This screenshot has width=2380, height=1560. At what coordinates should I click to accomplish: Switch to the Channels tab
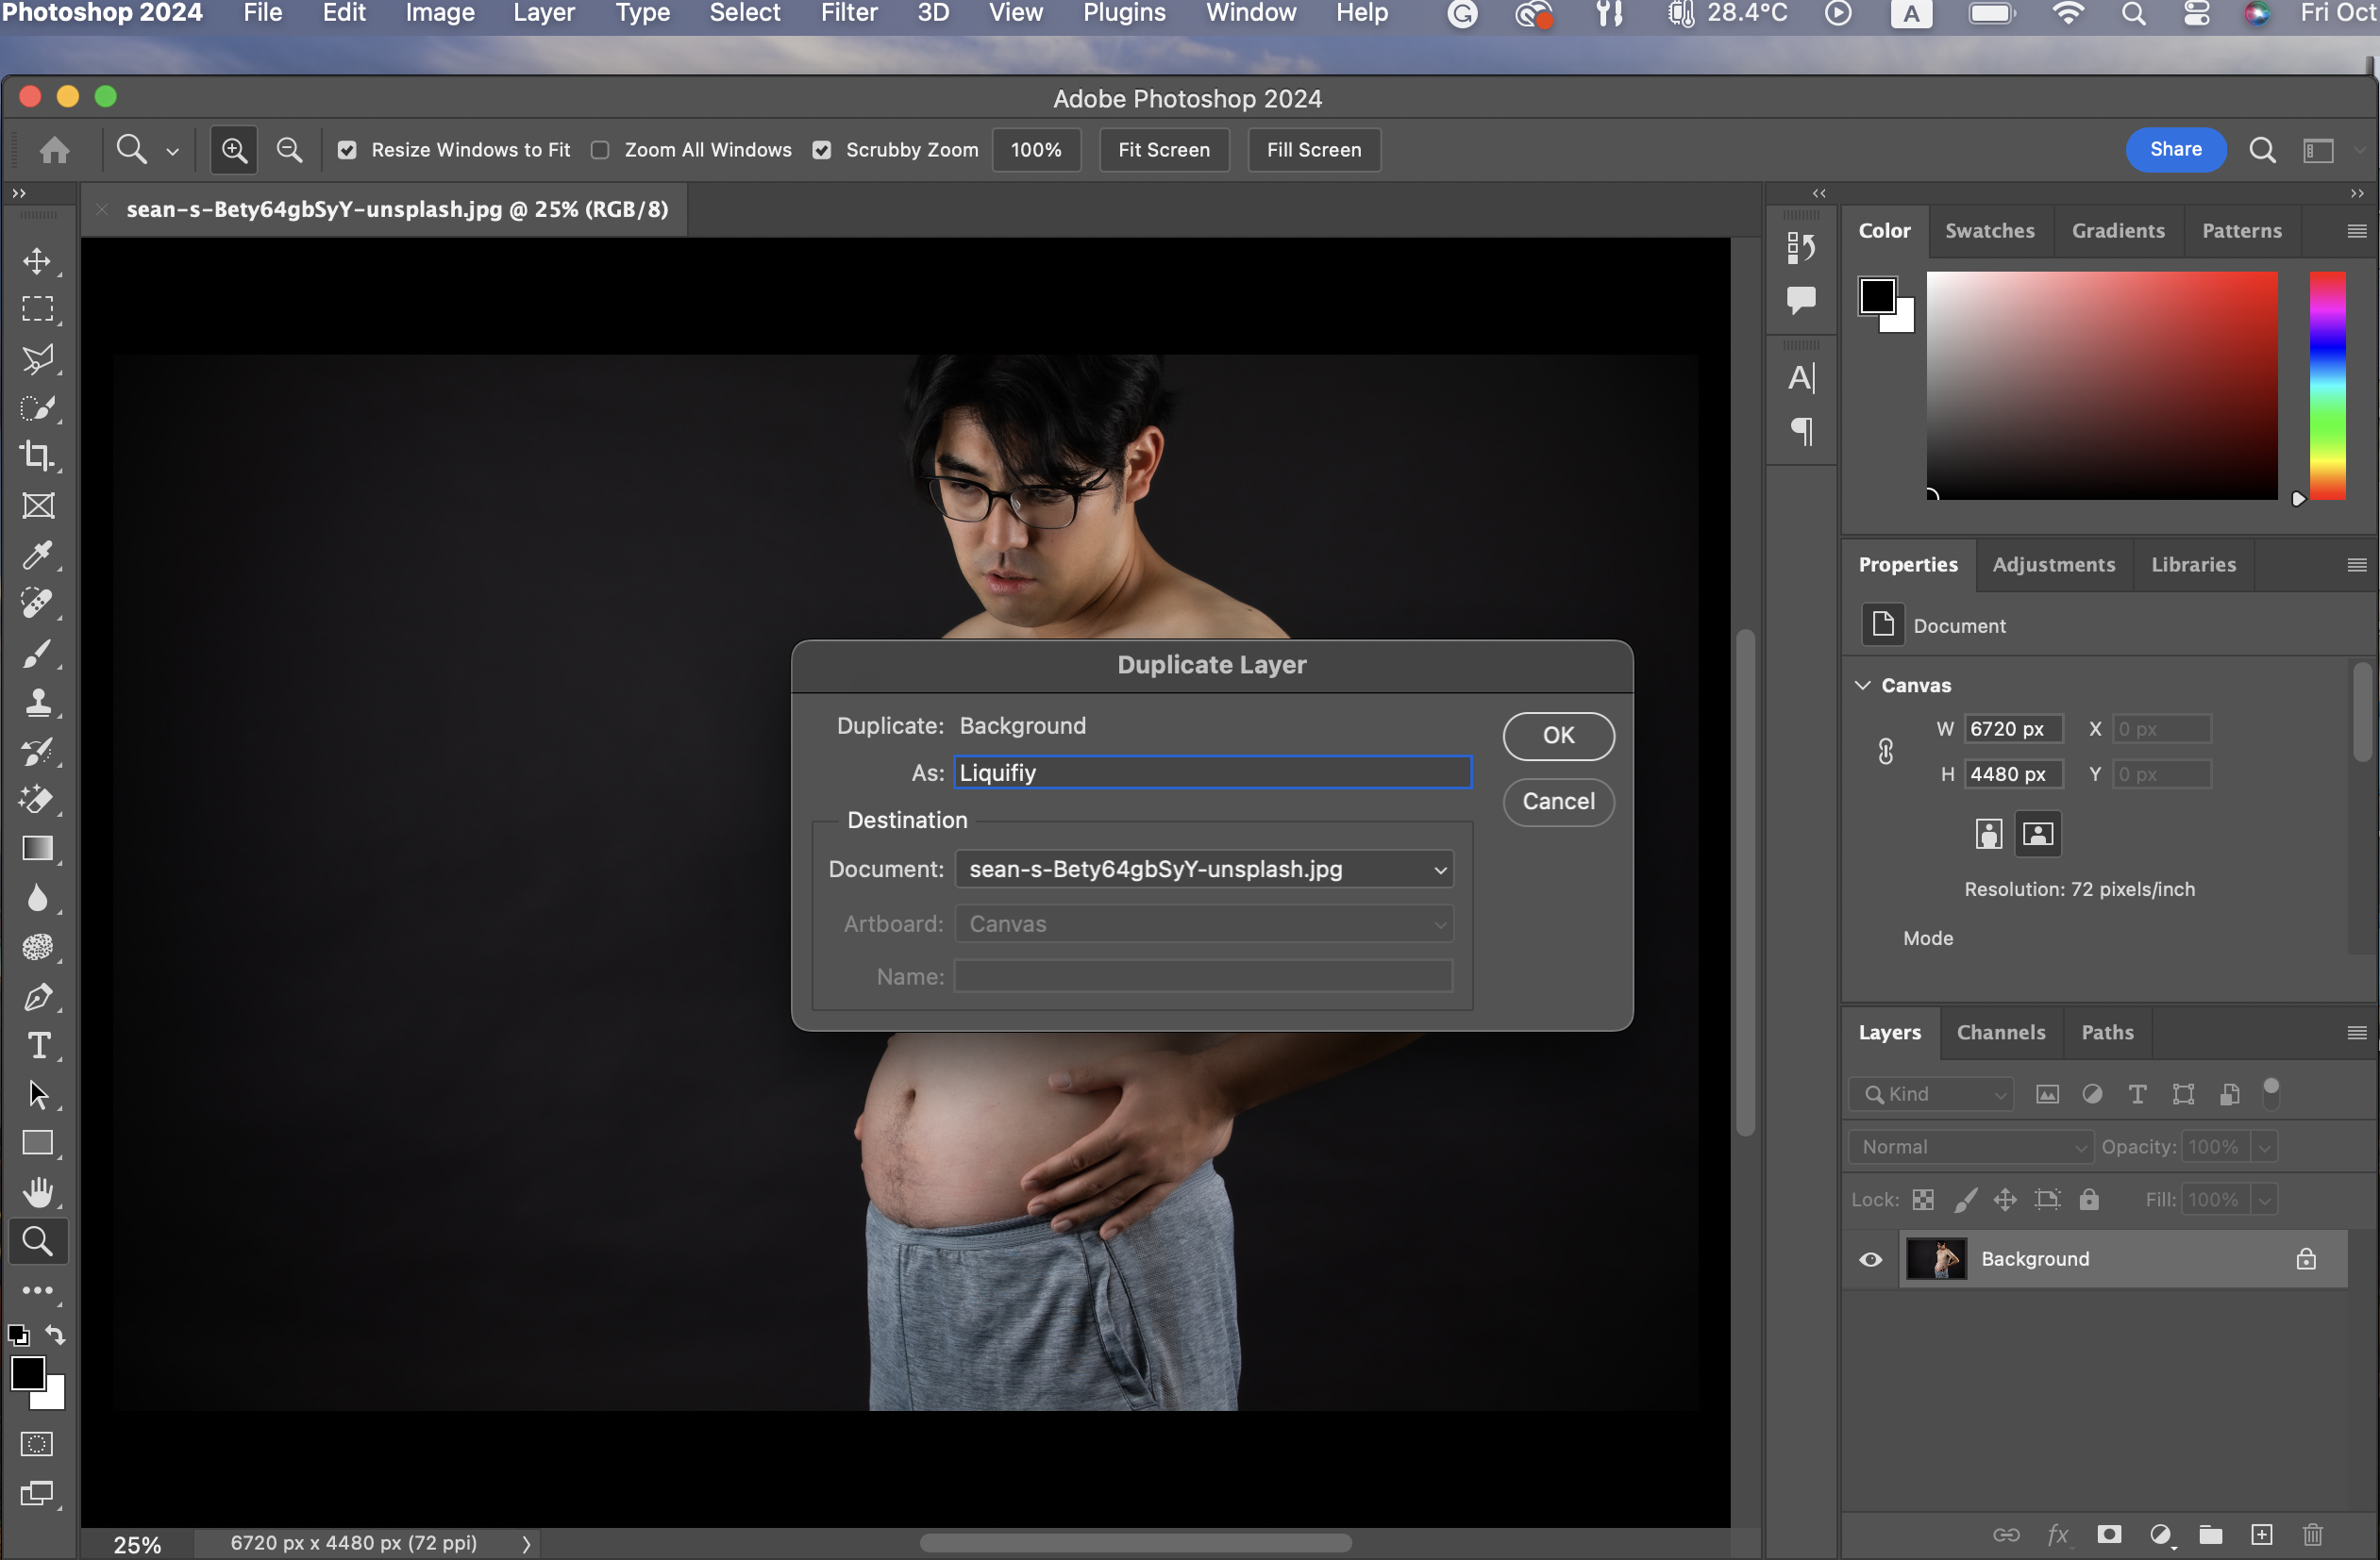2000,1033
